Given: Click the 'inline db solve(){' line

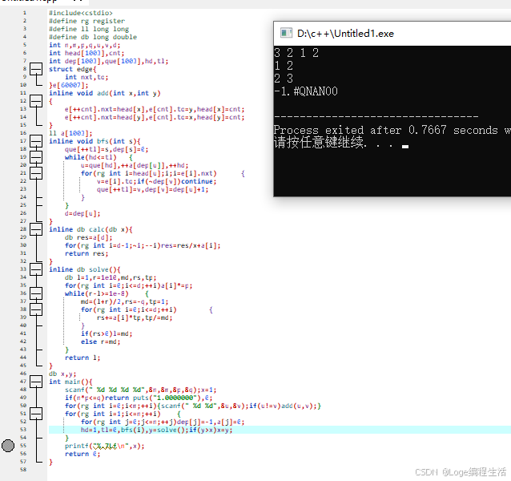Looking at the screenshot, I should pos(85,269).
